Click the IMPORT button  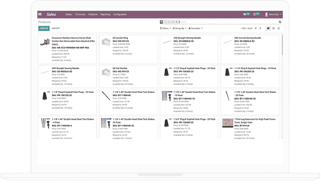56,28
